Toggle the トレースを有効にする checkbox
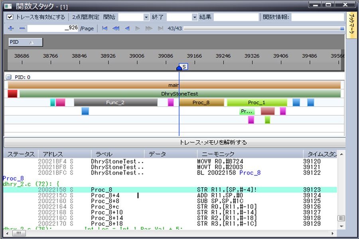 pyautogui.click(x=10, y=17)
